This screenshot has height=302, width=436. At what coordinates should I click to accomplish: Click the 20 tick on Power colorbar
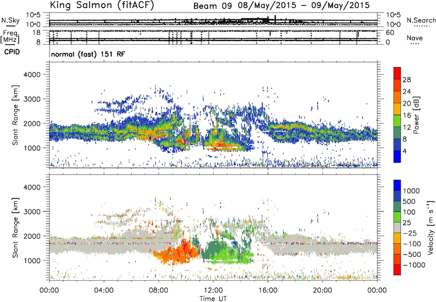point(407,104)
